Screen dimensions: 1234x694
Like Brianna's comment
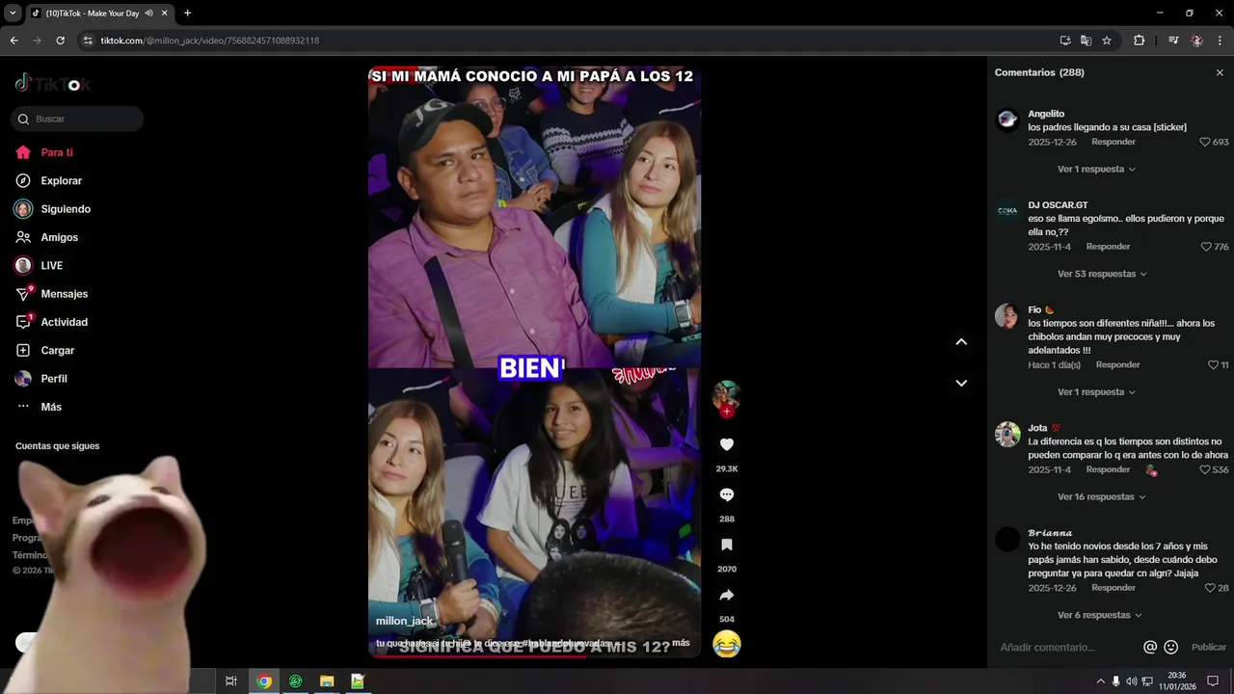click(1211, 588)
